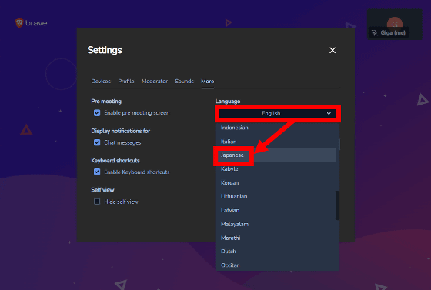Open the Moderator tab
Screen dimensions: 431x290
click(x=155, y=82)
